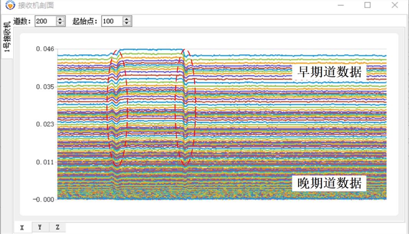Click the 0.011 axis value
Screen dimensions: 409x234
(x=45, y=162)
